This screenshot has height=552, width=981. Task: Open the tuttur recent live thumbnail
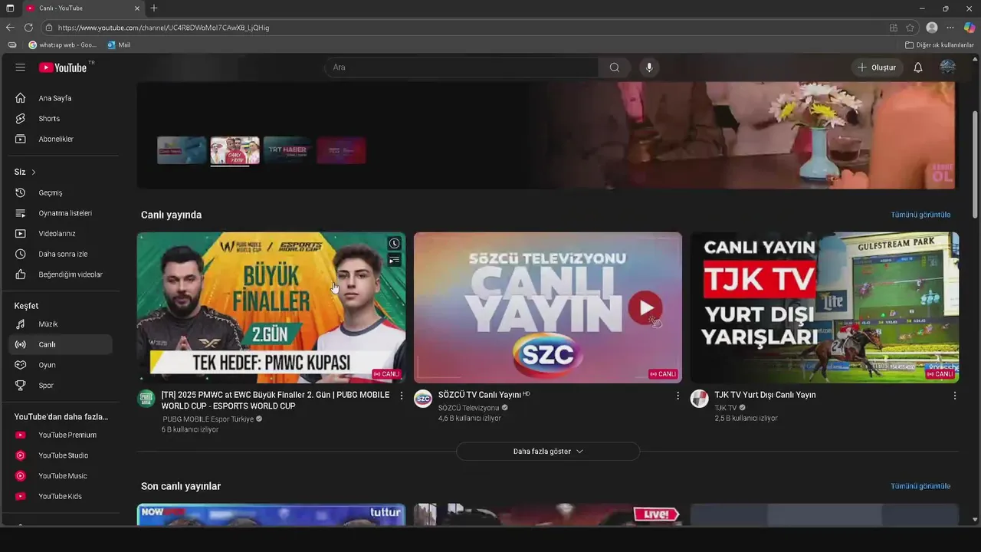[271, 514]
